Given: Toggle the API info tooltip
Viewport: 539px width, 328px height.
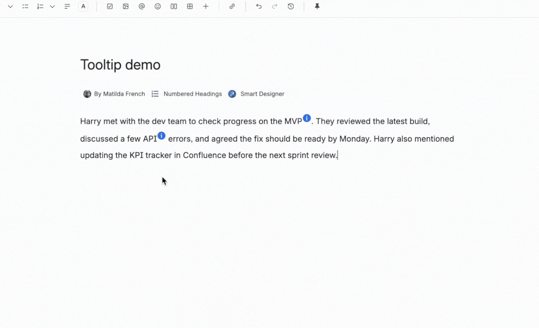Looking at the screenshot, I should 161,136.
